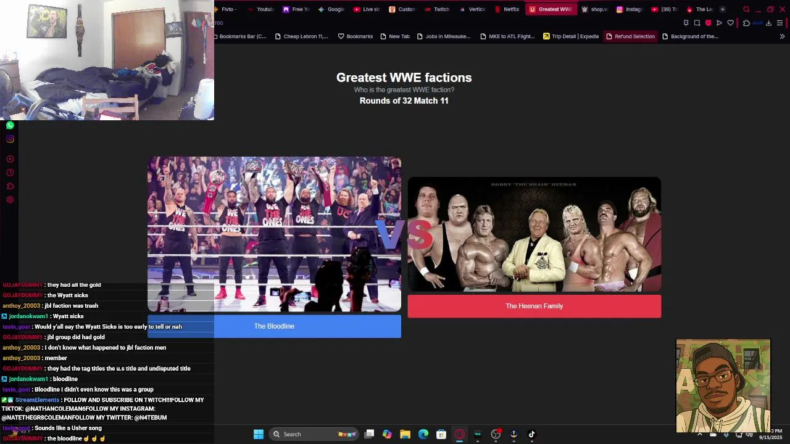Click the StreamElements chat username
This screenshot has width=790, height=444.
[x=37, y=400]
